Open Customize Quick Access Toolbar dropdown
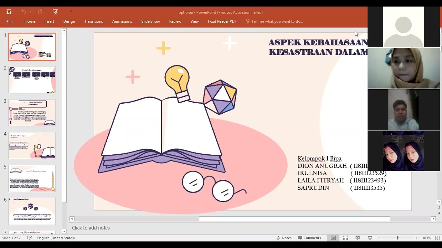 point(71,12)
